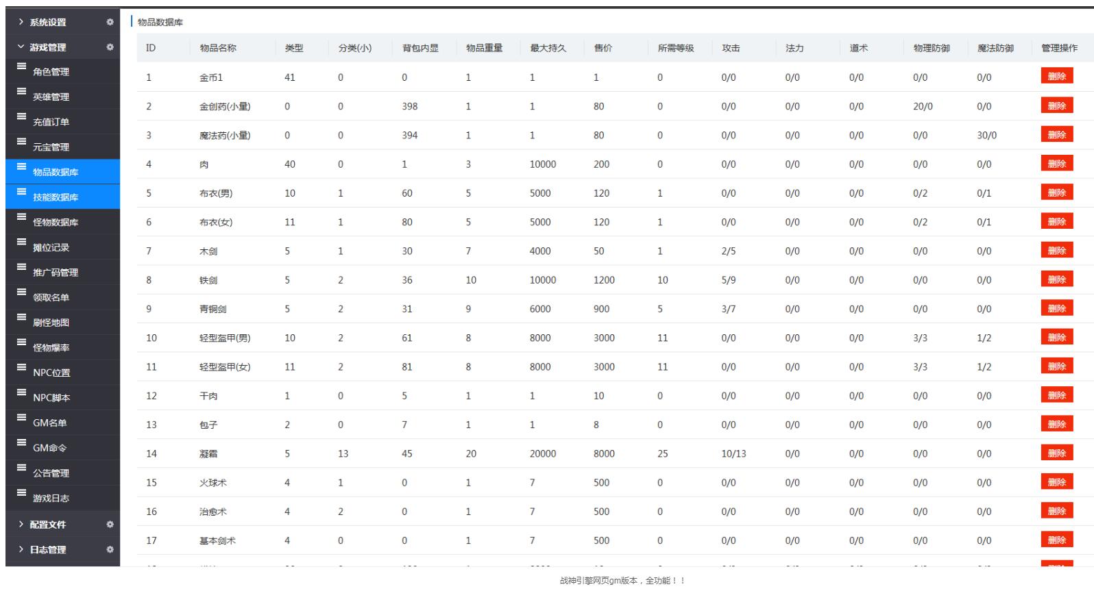Open the 充值订单 menu item
This screenshot has height=589, width=1094.
pos(51,122)
